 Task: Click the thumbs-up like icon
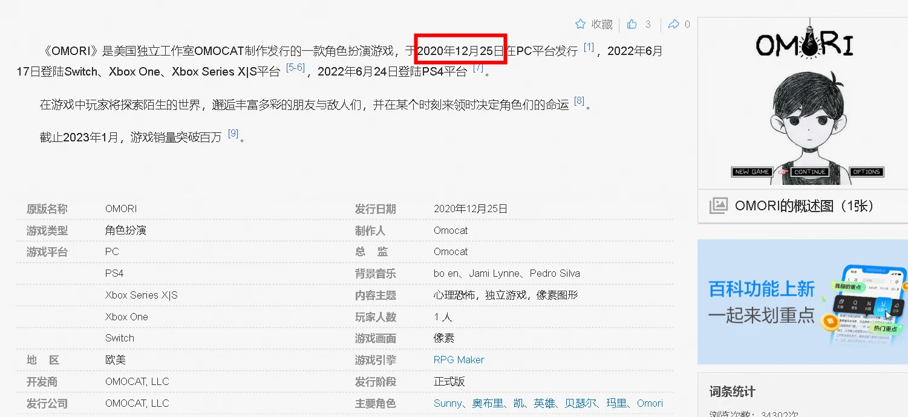point(632,24)
